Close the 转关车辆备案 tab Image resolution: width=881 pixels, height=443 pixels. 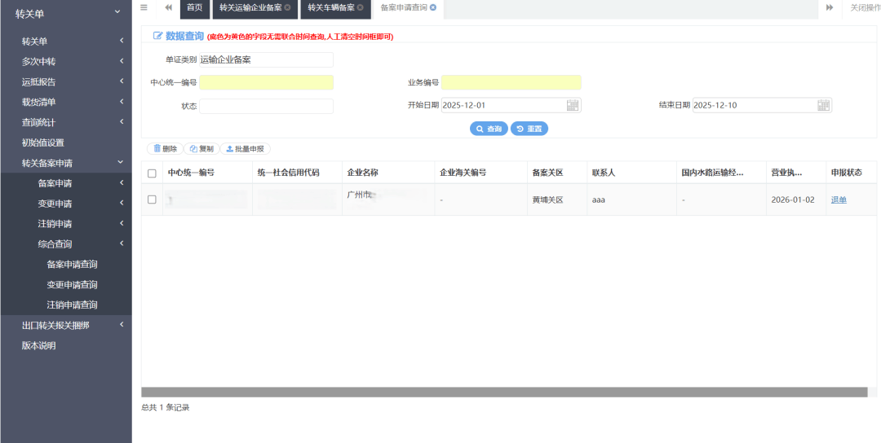click(360, 7)
